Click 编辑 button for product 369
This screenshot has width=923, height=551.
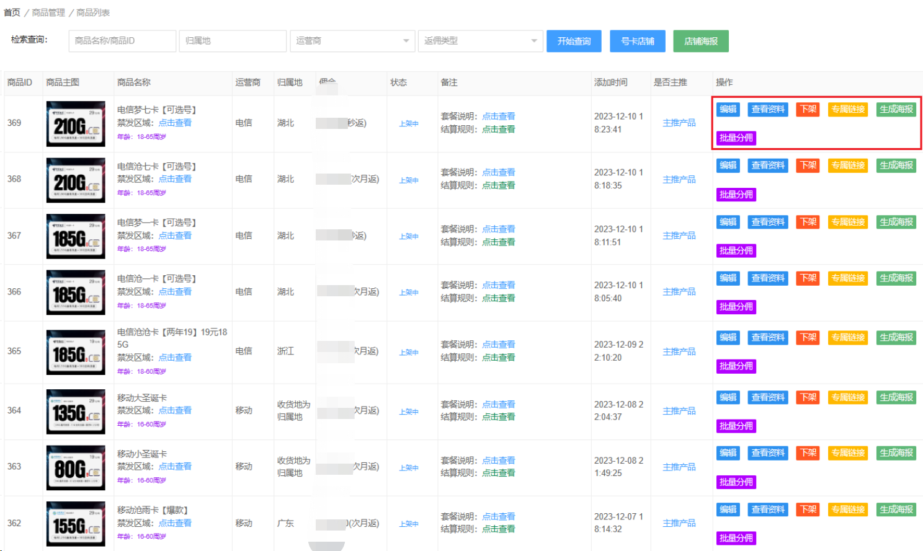click(728, 110)
